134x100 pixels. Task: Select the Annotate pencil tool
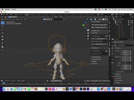[3, 43]
